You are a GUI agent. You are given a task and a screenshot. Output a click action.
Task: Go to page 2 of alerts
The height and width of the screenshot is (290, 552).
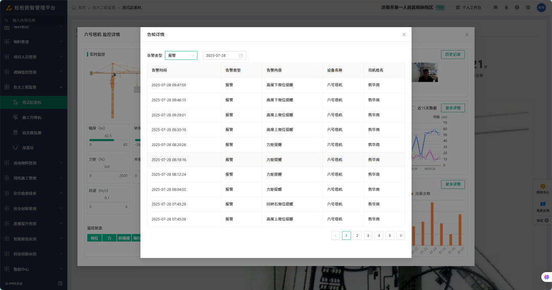tap(357, 235)
